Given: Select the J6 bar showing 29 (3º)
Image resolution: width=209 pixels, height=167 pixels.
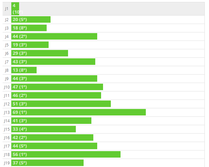Looking at the screenshot, I should point(40,53).
